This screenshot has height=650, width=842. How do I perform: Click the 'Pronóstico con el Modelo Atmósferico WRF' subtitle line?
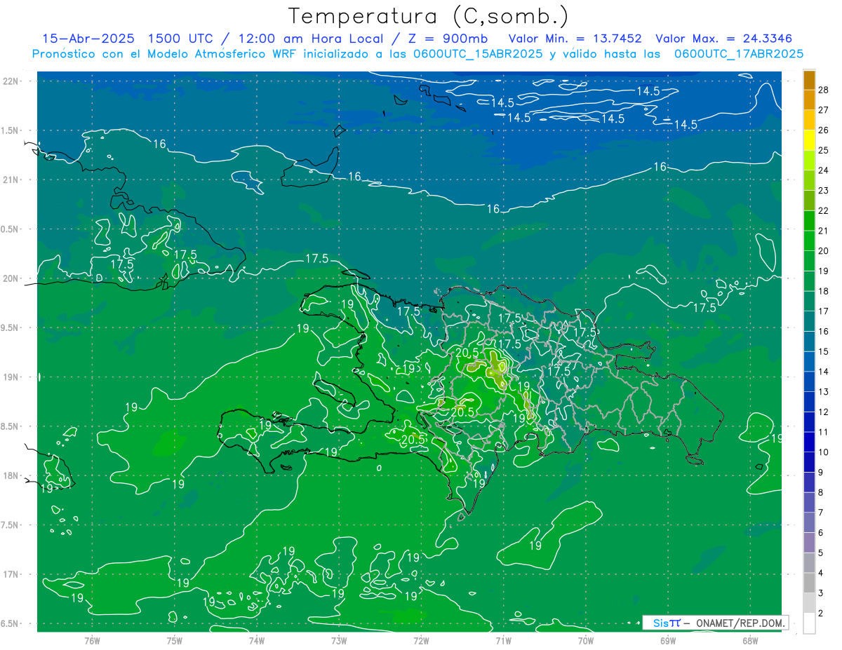pos(417,54)
